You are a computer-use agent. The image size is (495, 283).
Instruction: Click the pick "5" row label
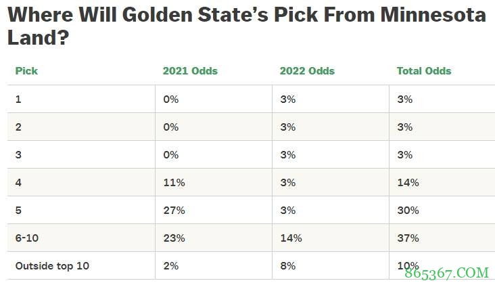[18, 211]
